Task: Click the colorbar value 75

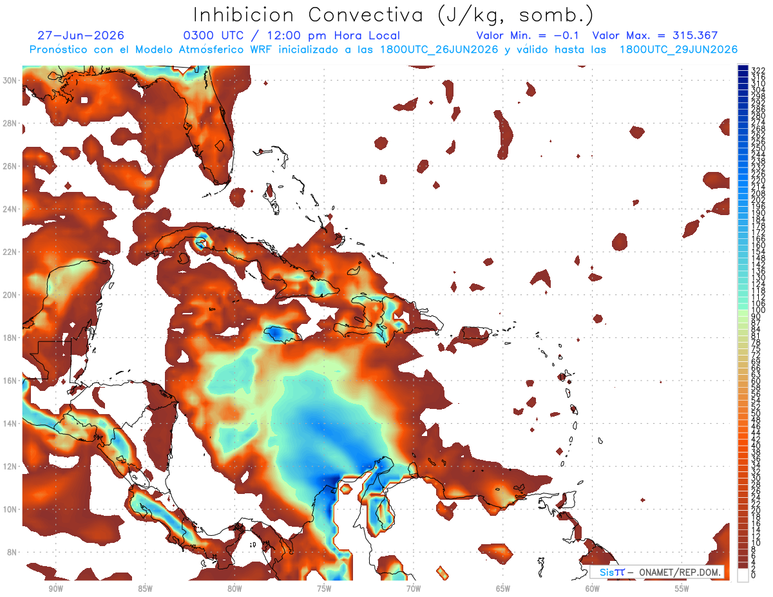Action: 756,348
